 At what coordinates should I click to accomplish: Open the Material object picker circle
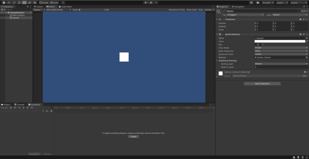[307, 58]
